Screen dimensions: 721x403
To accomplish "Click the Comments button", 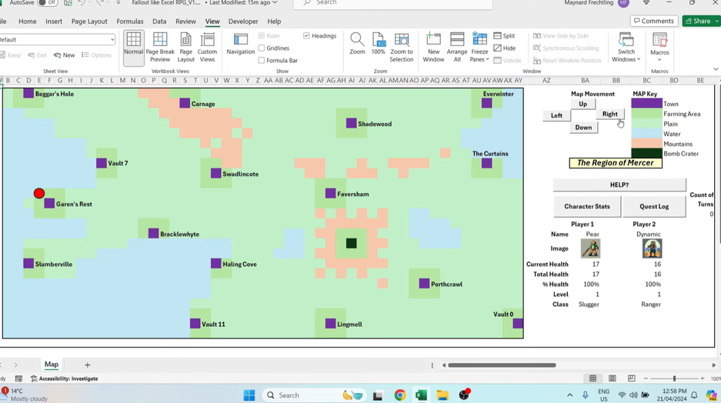I will (654, 21).
